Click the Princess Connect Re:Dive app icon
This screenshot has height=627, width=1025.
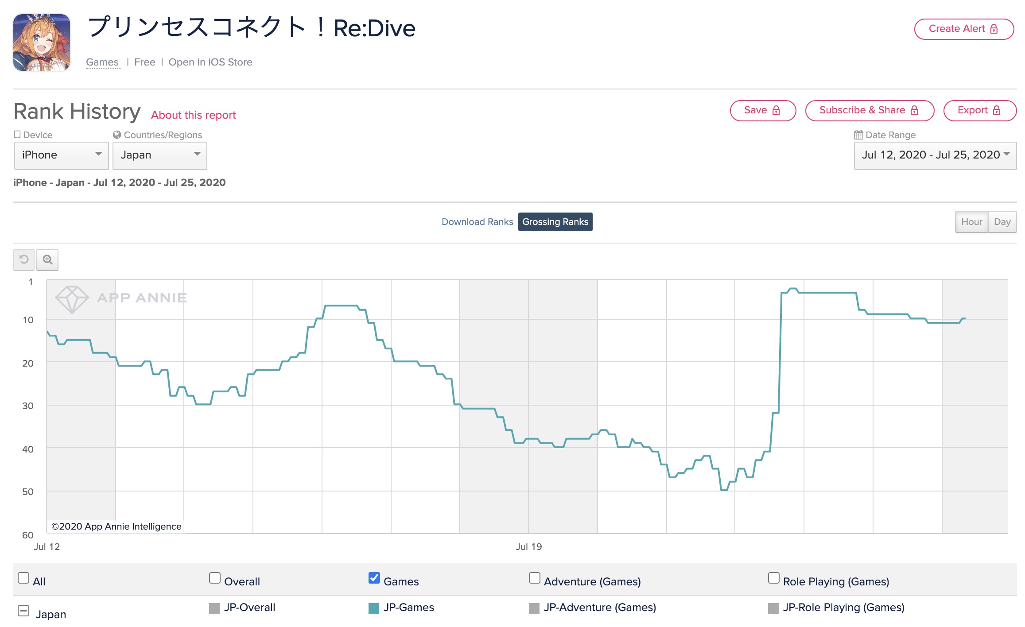[42, 43]
